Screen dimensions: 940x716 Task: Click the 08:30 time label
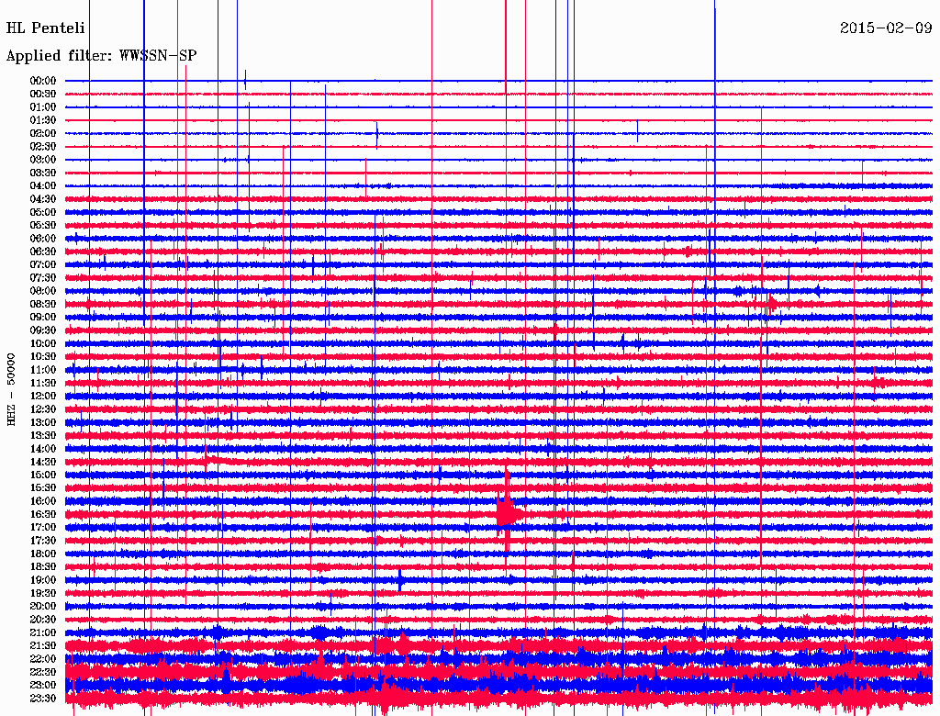42,304
